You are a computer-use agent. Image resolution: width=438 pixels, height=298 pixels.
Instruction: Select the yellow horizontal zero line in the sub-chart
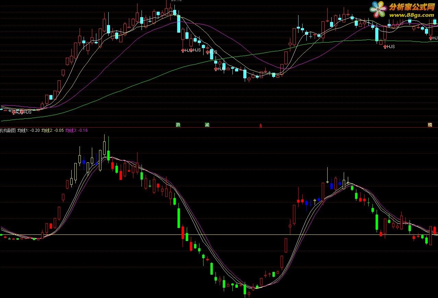pyautogui.click(x=219, y=235)
